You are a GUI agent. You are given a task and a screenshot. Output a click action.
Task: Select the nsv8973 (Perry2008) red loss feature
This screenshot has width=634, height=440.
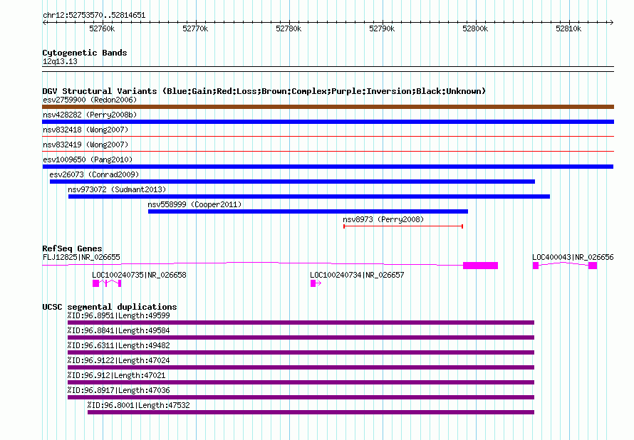click(x=403, y=226)
